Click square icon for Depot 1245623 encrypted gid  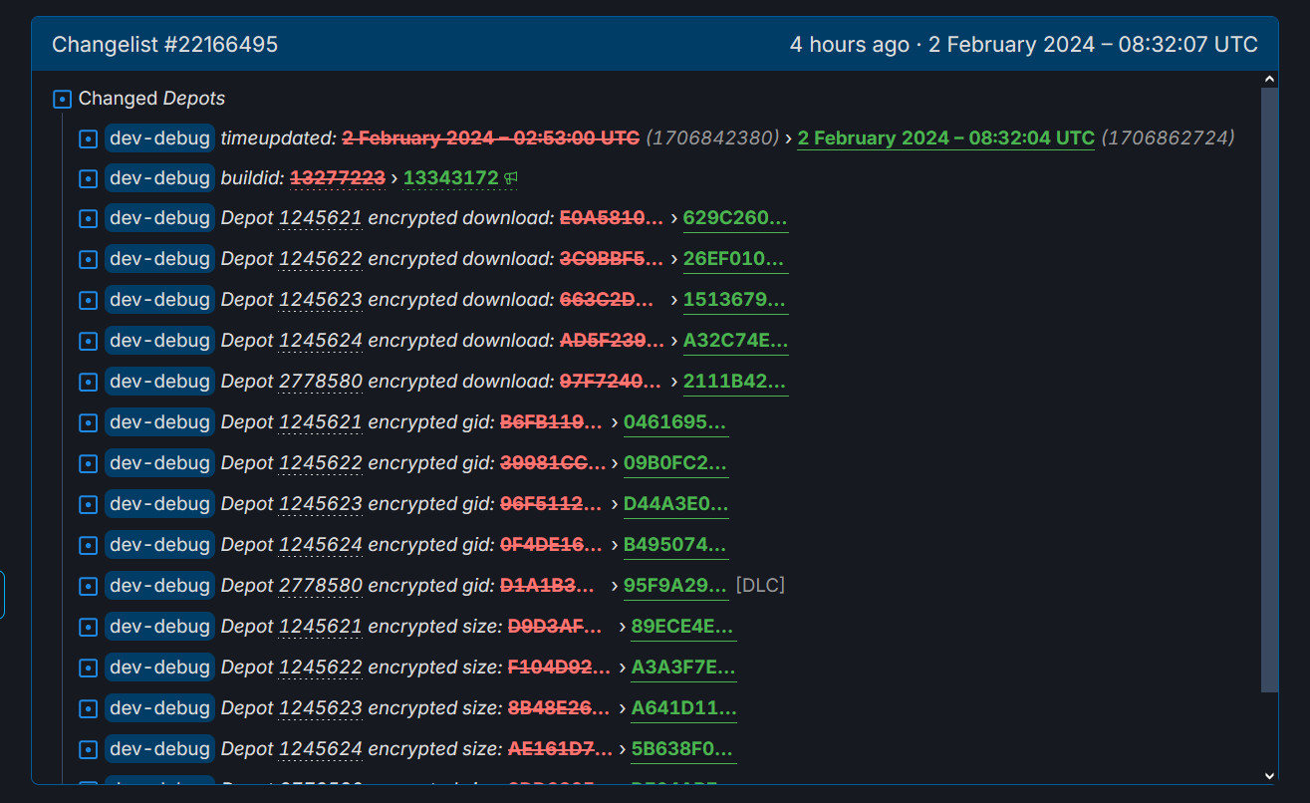coord(89,505)
